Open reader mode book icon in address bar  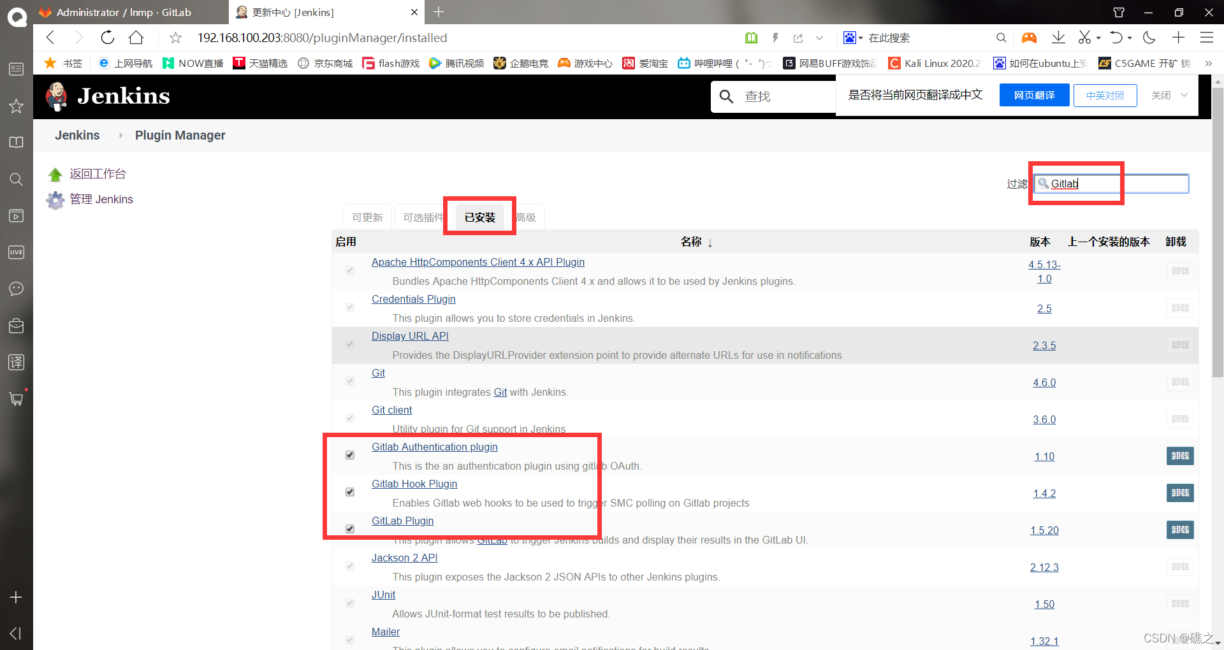pos(751,38)
